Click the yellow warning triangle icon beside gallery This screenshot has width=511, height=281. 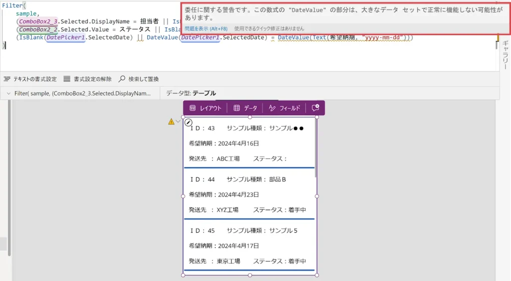pos(171,121)
